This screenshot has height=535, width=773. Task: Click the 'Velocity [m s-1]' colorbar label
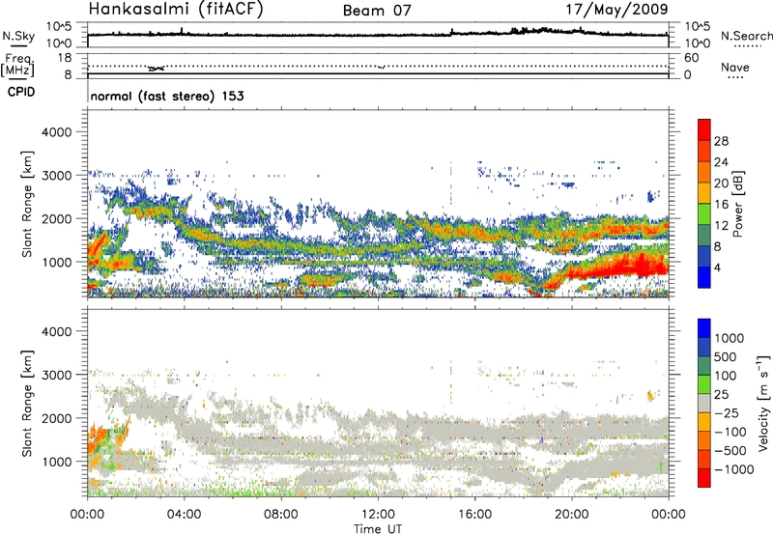click(x=763, y=403)
